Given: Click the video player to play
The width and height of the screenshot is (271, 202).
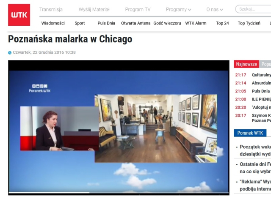Looking at the screenshot, I should pos(119,127).
